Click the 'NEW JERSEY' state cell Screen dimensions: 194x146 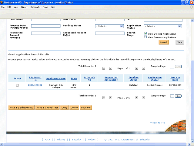(x=74, y=86)
